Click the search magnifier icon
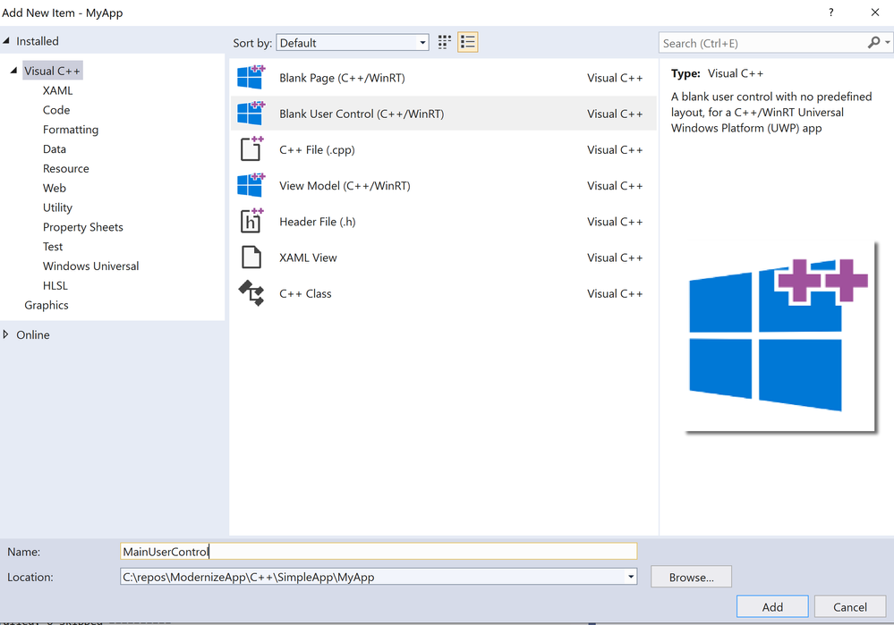Screen dimensions: 894x625 [873, 43]
